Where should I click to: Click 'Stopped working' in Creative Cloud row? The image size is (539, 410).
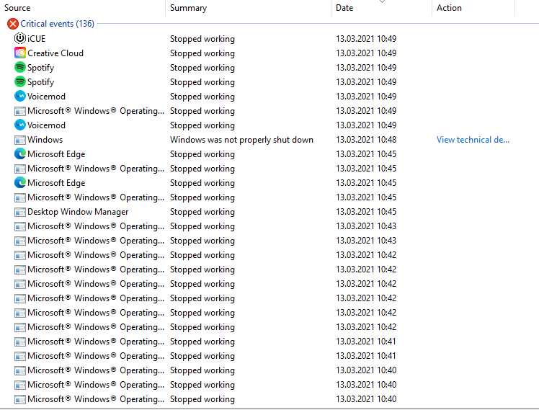click(x=202, y=53)
